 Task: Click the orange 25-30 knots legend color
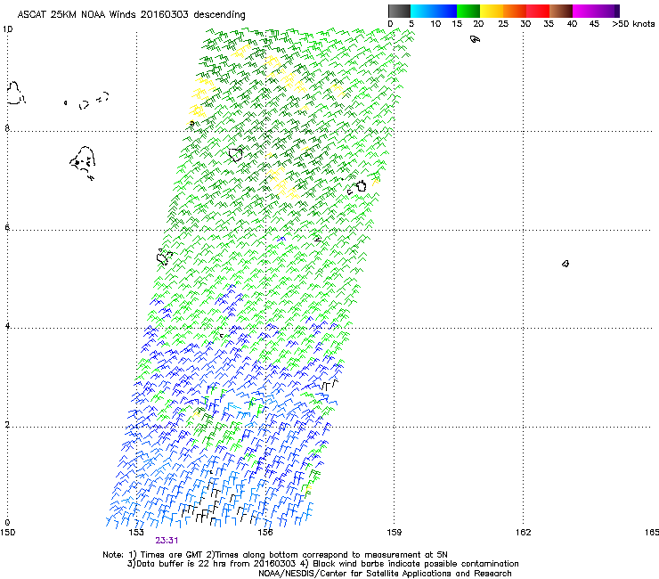515,11
